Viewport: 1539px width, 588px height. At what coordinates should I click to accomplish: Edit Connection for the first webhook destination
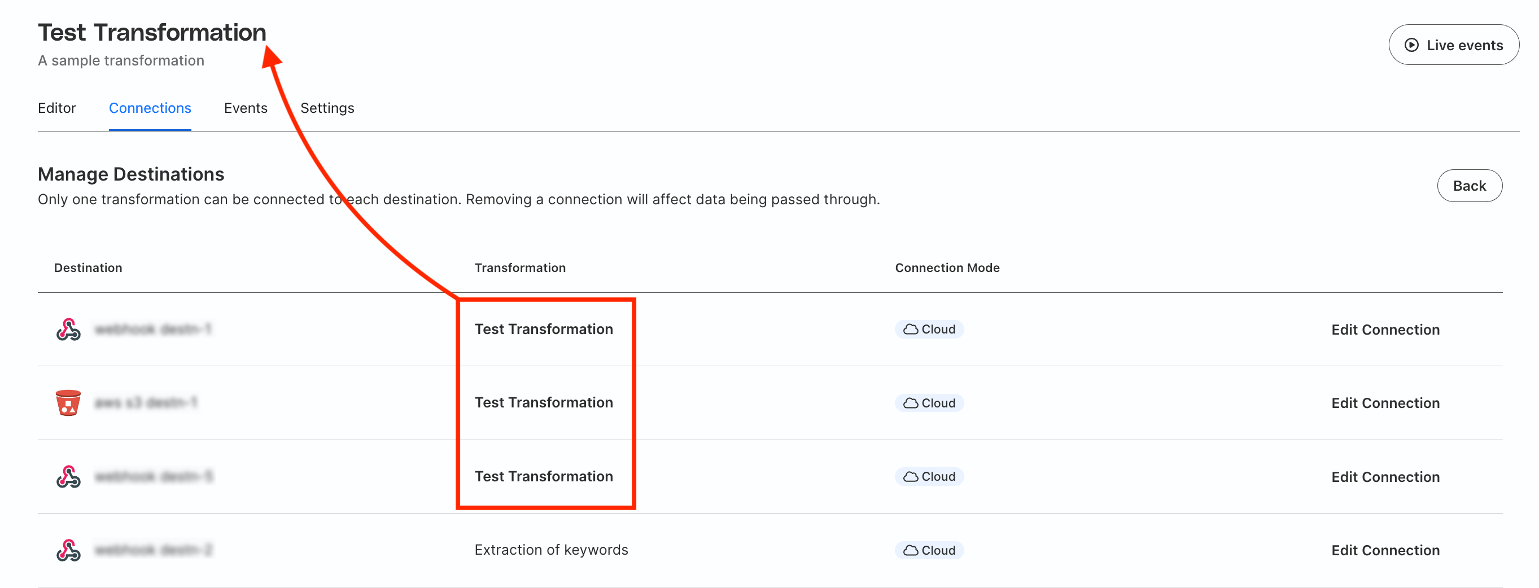1385,330
